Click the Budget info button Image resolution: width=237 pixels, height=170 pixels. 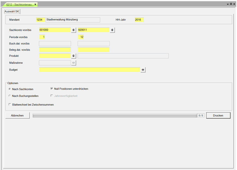click(143, 70)
